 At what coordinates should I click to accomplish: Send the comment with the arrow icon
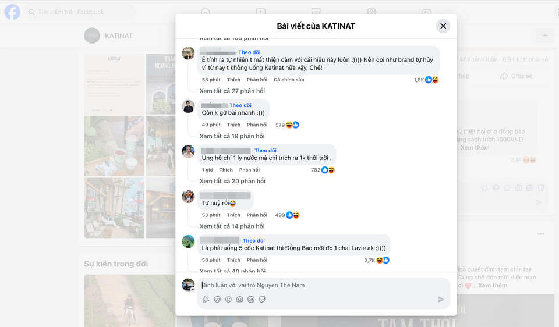click(x=441, y=299)
